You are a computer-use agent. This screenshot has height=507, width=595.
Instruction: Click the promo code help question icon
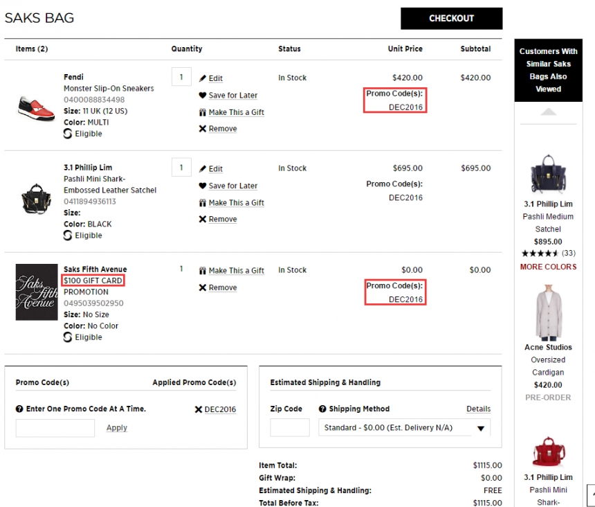pos(19,409)
